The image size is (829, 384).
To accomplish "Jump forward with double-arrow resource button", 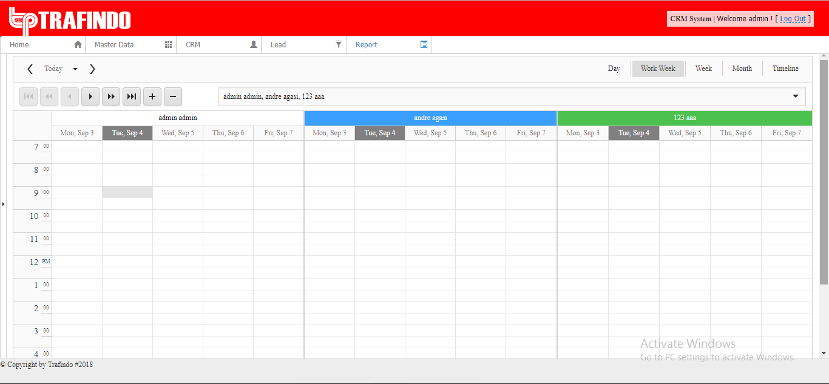I will click(111, 96).
